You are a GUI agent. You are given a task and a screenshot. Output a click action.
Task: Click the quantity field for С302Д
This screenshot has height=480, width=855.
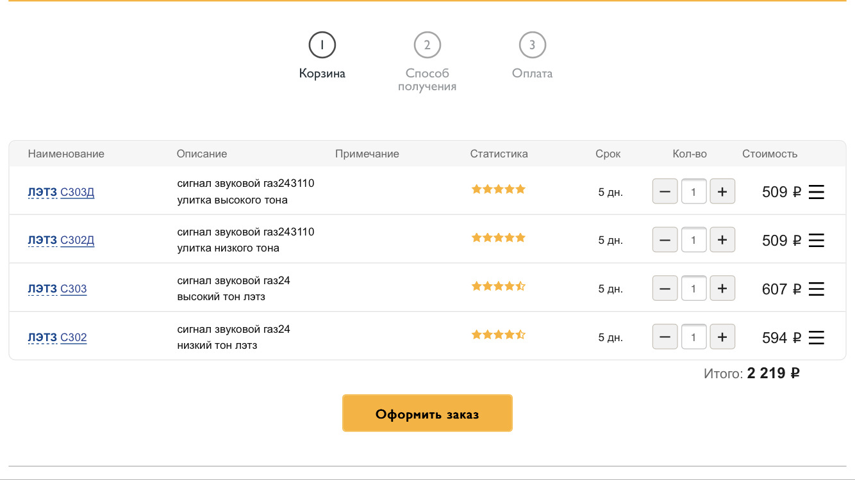693,240
